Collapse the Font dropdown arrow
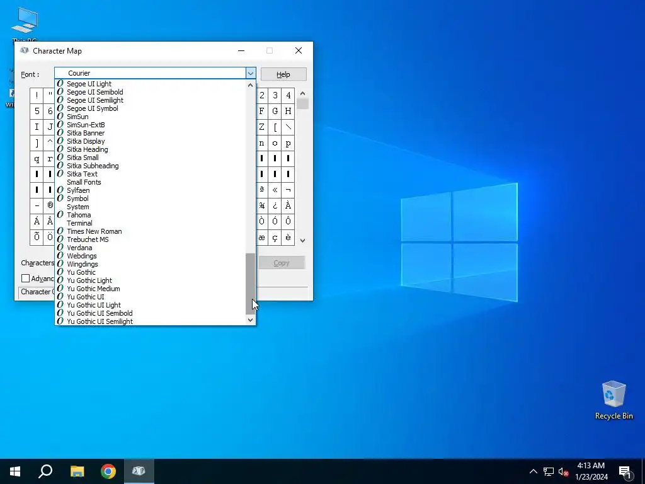Image resolution: width=645 pixels, height=484 pixels. tap(251, 73)
